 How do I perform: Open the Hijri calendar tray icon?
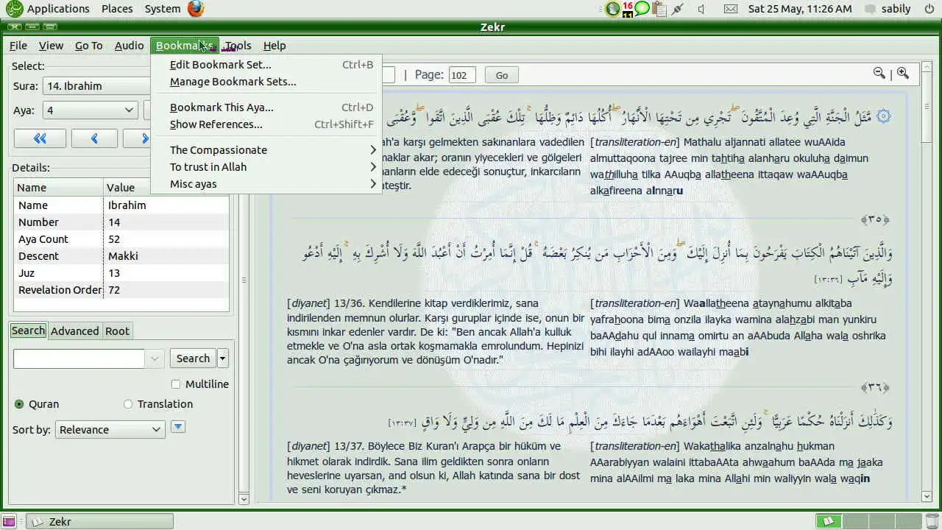coord(628,9)
